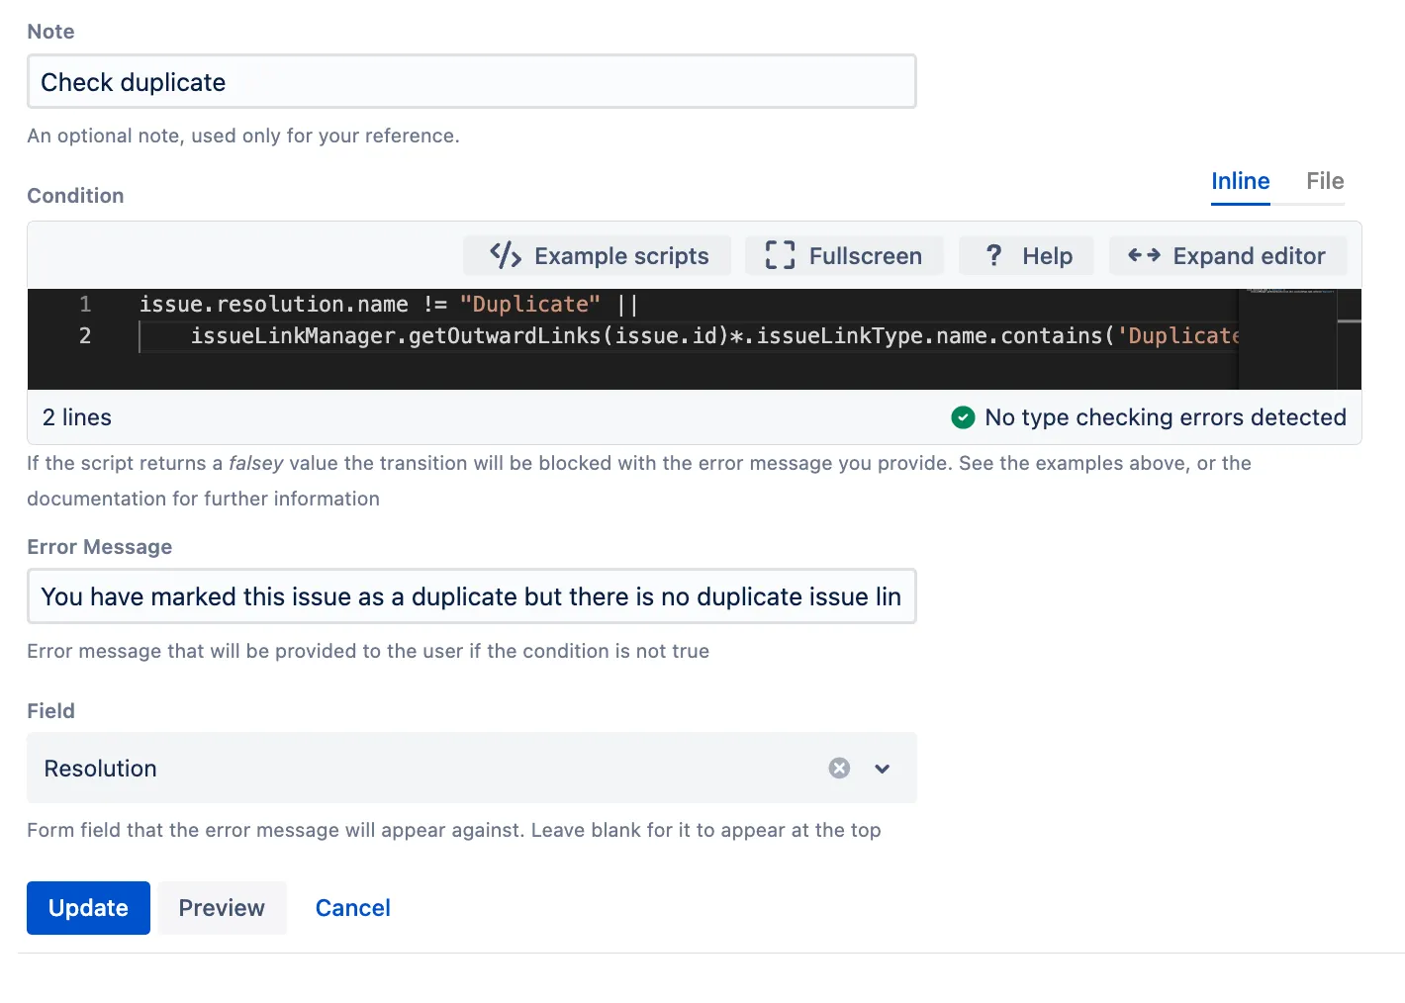Place cursor on code line 1

[388, 305]
